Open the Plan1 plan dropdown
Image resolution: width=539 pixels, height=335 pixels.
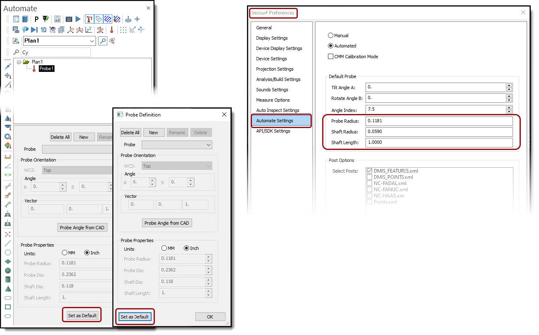pyautogui.click(x=92, y=41)
